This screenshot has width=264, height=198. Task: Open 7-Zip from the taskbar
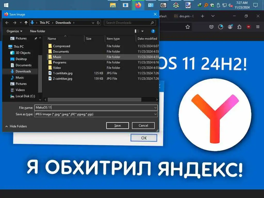tap(163, 5)
